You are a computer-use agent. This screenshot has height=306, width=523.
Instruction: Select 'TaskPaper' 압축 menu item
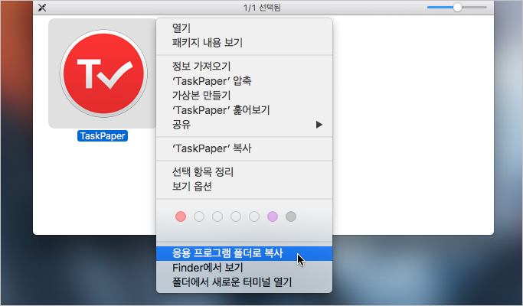coord(244,81)
